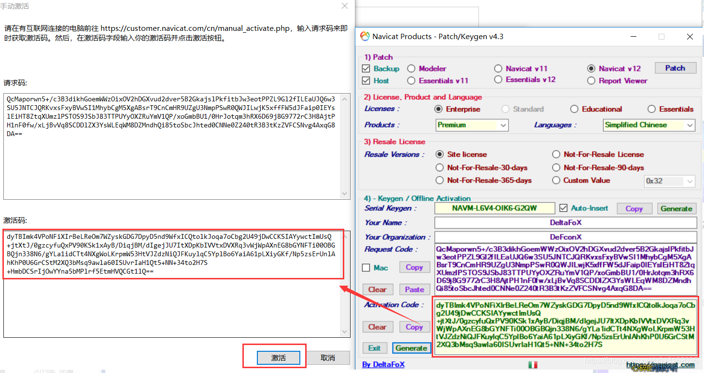The height and width of the screenshot is (373, 704).
Task: Click inside the keygen Activation Code text box
Action: [x=566, y=327]
